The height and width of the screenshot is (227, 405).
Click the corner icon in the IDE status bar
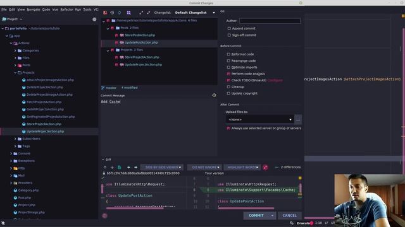click(3, 223)
